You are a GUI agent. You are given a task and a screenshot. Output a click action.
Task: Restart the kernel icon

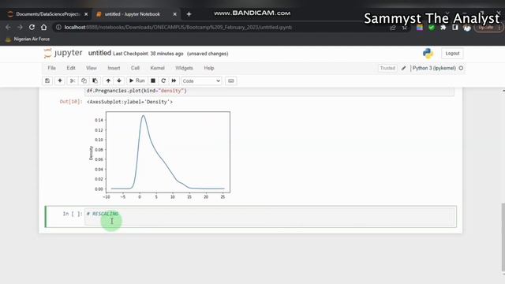163,80
